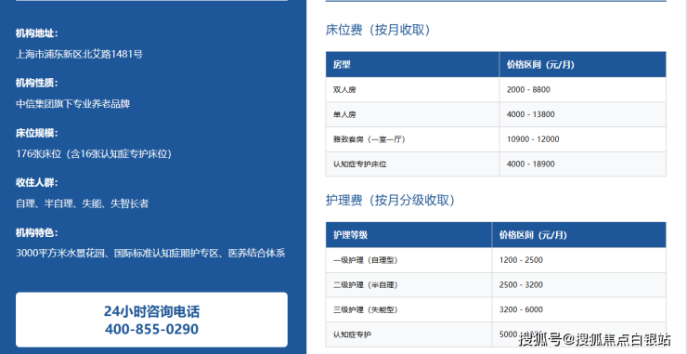
Task: Select the 3000平方米水景花园 feature text
Action: point(150,254)
